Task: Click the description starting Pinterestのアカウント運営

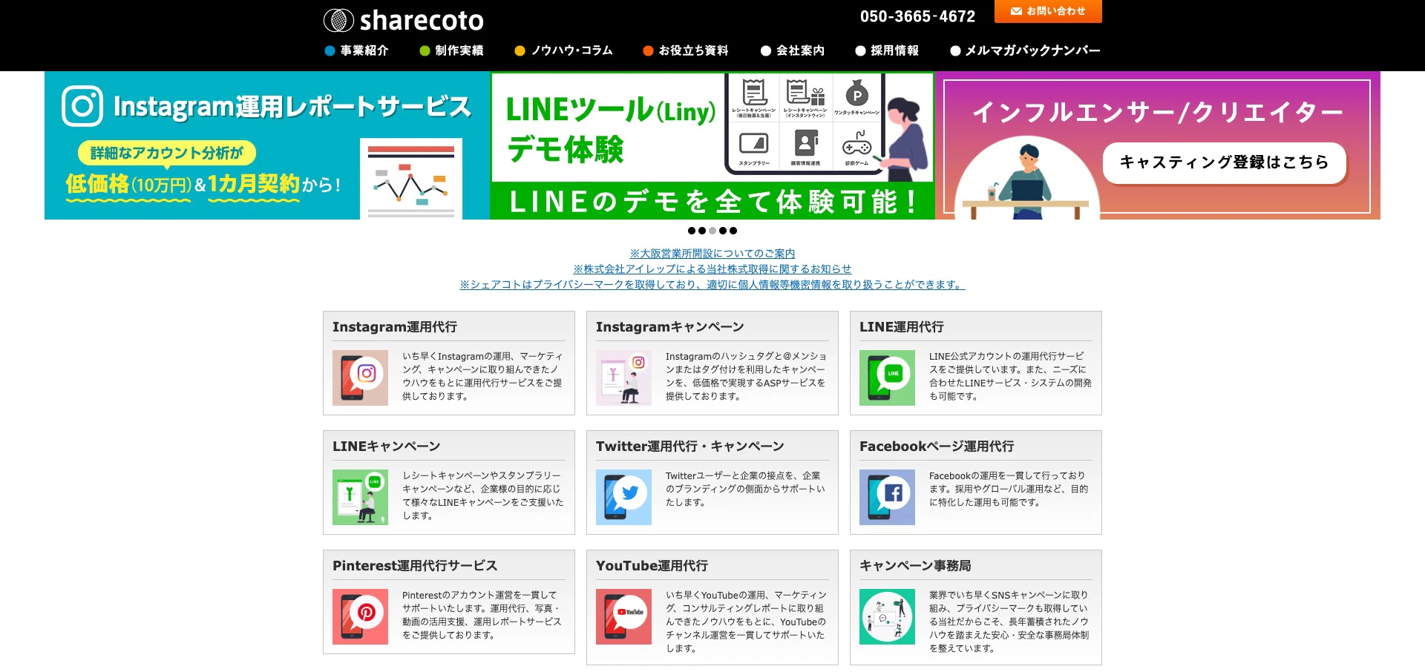Action: point(482,615)
